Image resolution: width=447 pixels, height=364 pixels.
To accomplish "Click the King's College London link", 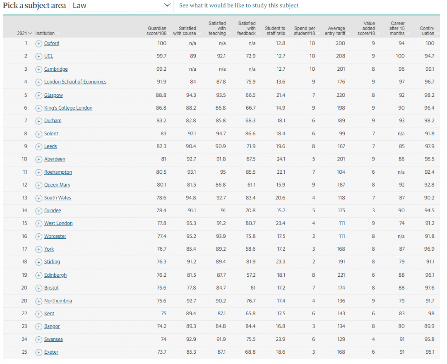I will tap(68, 108).
